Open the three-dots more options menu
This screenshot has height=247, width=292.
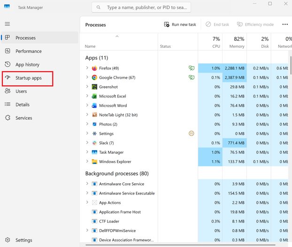coord(285,24)
